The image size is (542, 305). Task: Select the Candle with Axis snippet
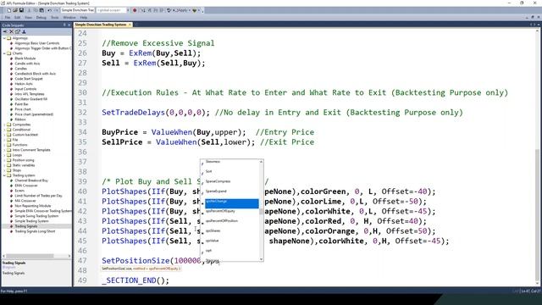tap(27, 64)
